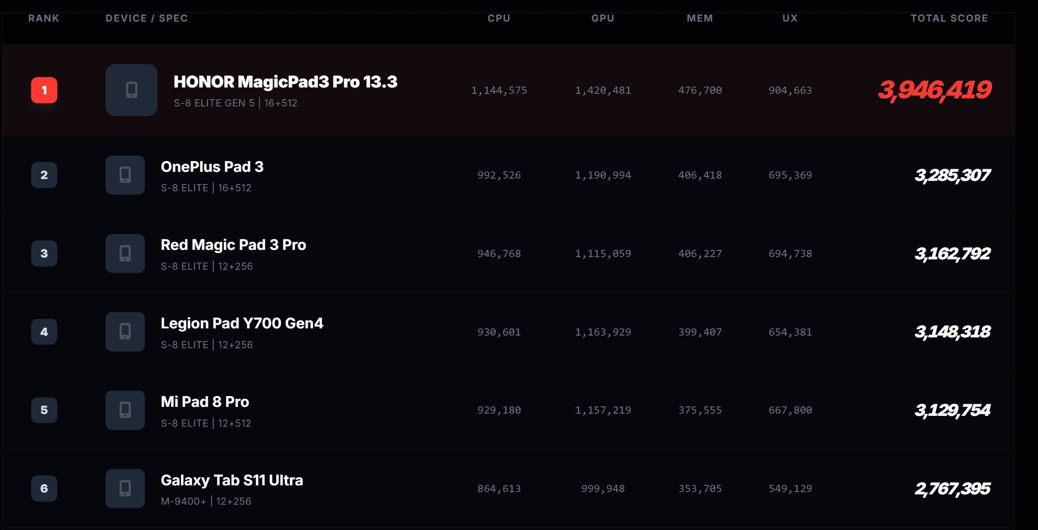This screenshot has height=530, width=1038.
Task: Click the OnePlus Pad 3 device icon
Action: pyautogui.click(x=125, y=175)
